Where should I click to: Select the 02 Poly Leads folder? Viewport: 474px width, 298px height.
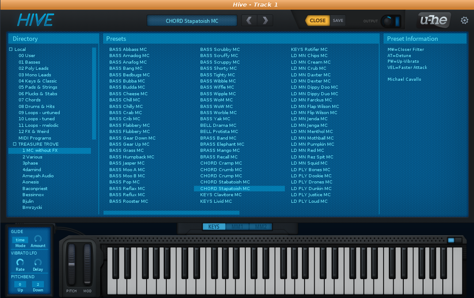(33, 68)
